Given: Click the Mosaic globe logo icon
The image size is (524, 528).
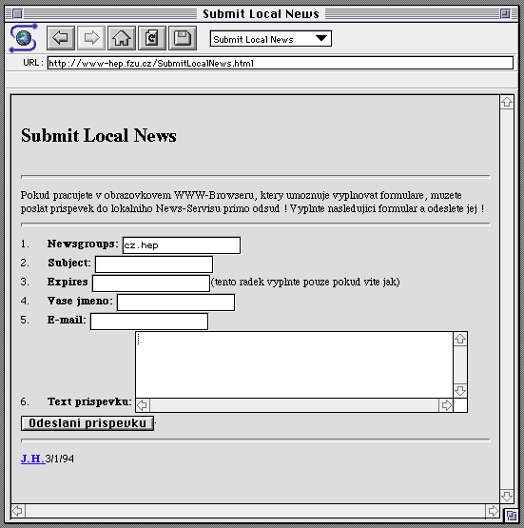Looking at the screenshot, I should click(x=23, y=38).
